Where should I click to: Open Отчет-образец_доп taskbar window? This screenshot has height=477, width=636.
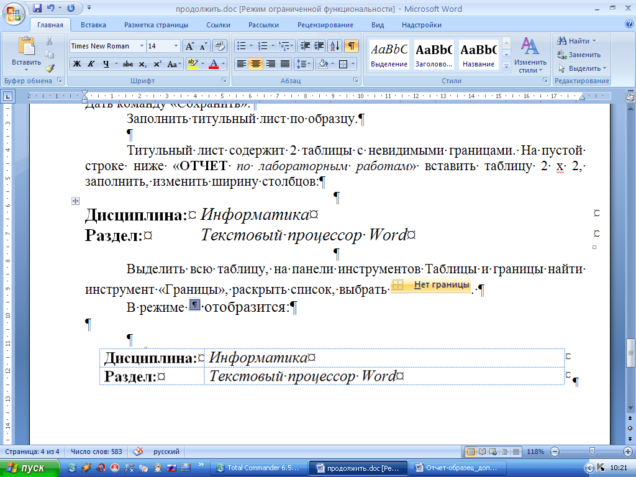(457, 468)
